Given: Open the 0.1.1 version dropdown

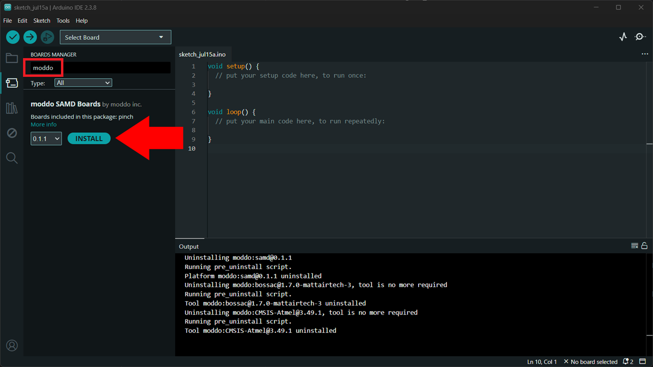Looking at the screenshot, I should point(46,138).
